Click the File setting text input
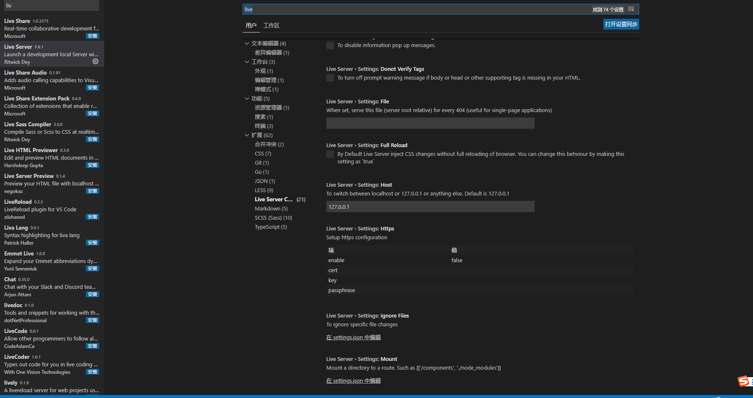 click(x=430, y=123)
